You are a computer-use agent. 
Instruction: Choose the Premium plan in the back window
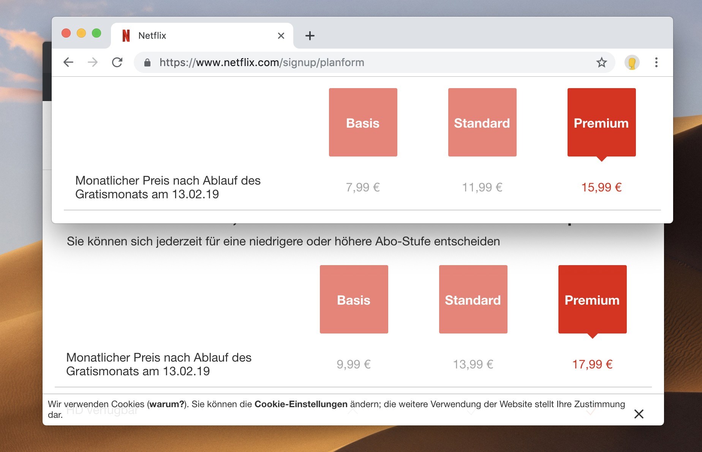[593, 299]
